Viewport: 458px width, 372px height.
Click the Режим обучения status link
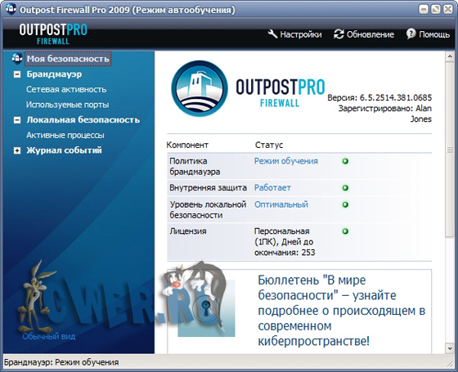tap(286, 161)
